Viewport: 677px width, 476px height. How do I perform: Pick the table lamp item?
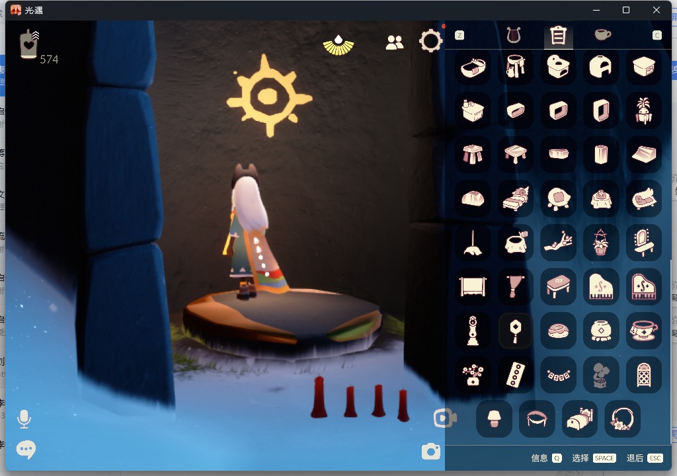point(494,419)
